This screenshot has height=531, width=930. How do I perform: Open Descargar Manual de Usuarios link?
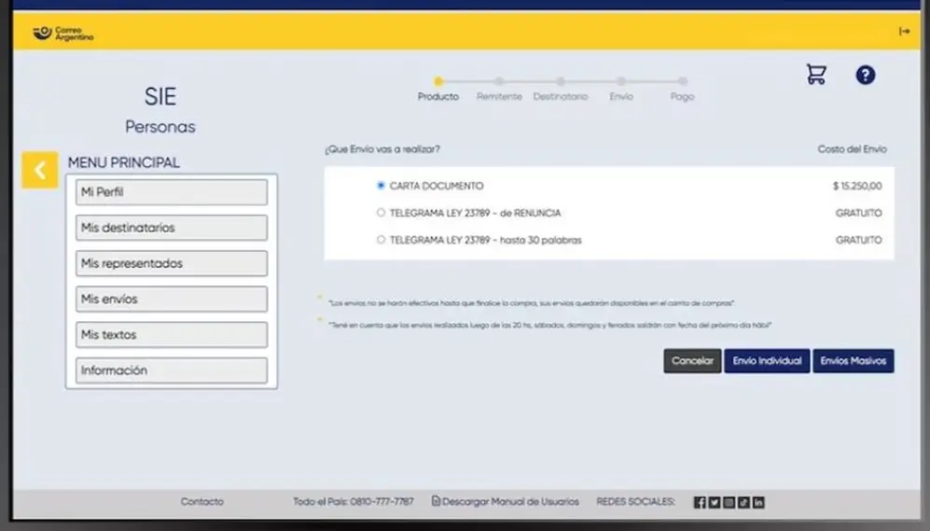coord(510,502)
